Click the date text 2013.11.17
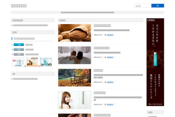Viewport: 175px width, 117px height. pyautogui.click(x=98, y=57)
